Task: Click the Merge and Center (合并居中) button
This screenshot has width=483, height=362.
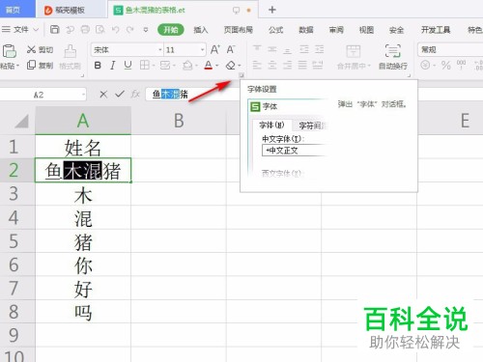Action: [x=354, y=57]
